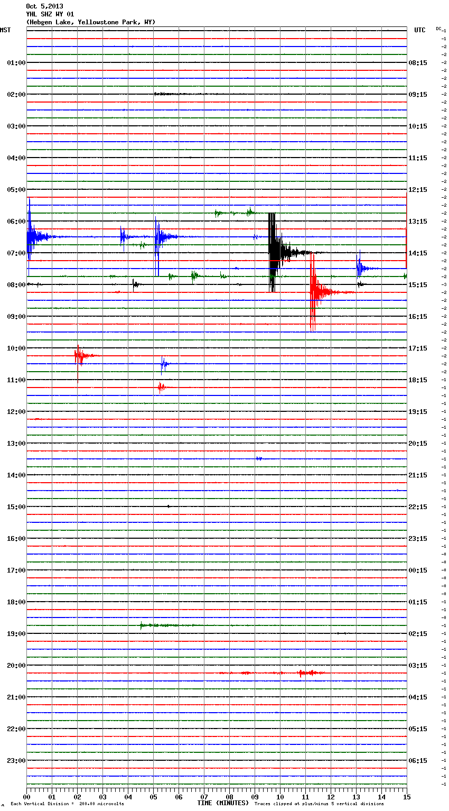Select the '01:00' MST hour label

coord(16,63)
